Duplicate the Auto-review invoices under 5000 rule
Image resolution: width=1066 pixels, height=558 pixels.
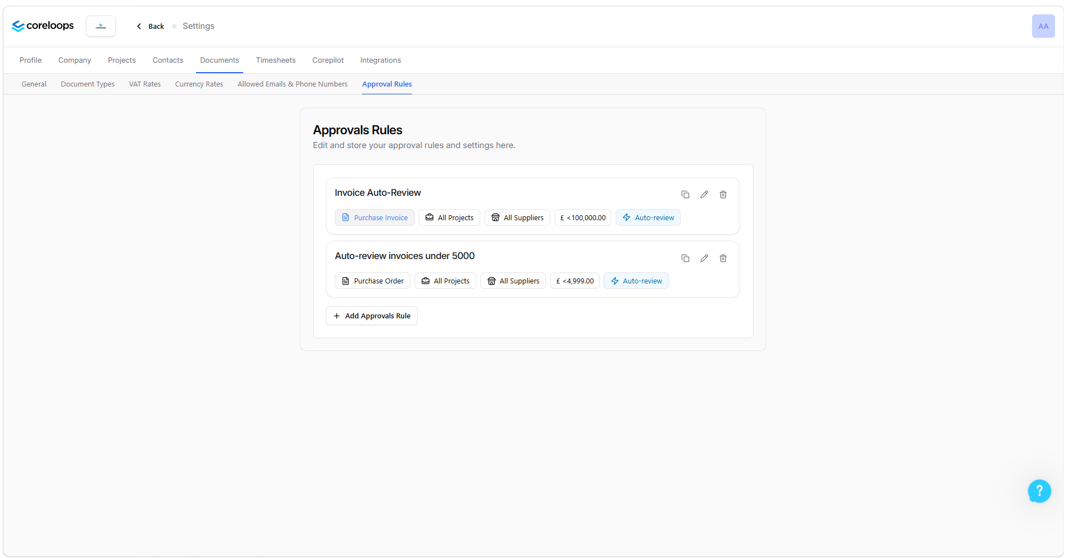(685, 258)
